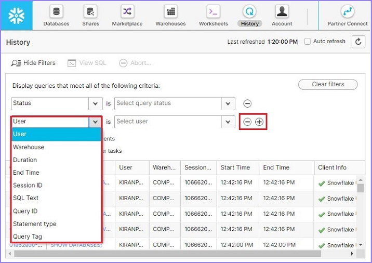372x263 pixels.
Task: Click End Time 12:42:00 PM cell
Action: click(x=279, y=245)
